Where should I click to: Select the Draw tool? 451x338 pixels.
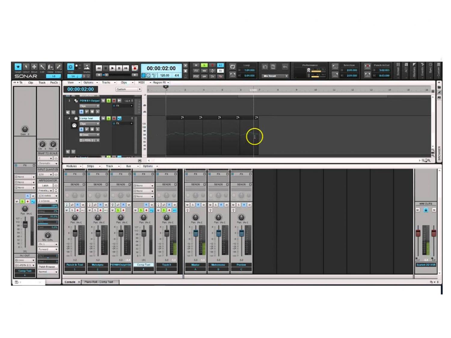click(50, 67)
